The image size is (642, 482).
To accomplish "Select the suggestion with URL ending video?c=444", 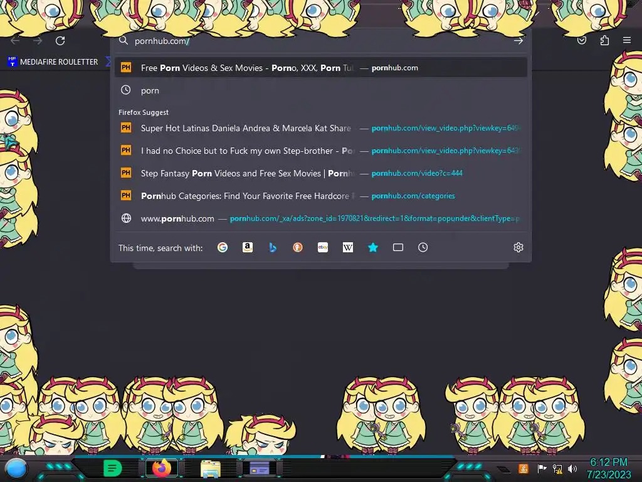I will (320, 173).
